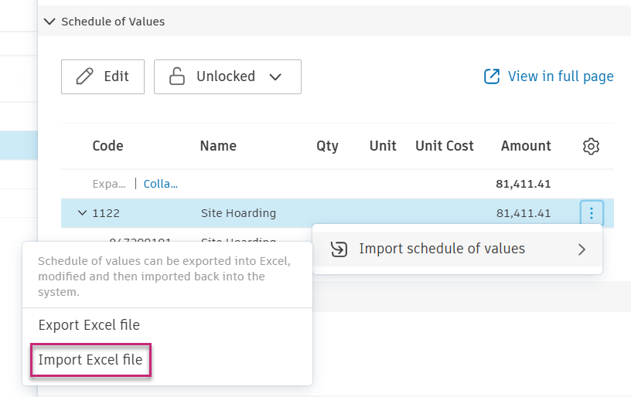This screenshot has width=631, height=397.
Task: Click the unlocked padlock icon
Action: click(177, 76)
